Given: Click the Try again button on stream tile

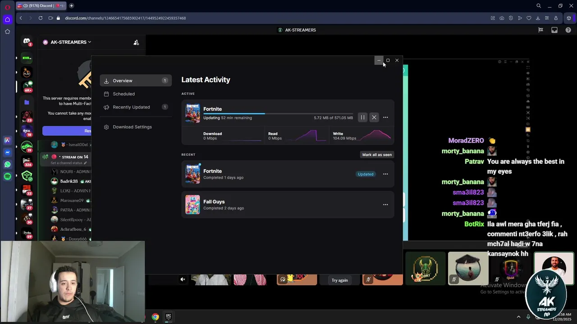Looking at the screenshot, I should point(339,280).
